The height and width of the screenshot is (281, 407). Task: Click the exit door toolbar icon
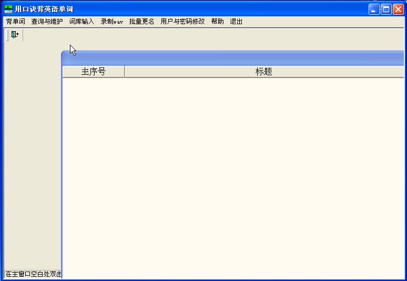[x=15, y=35]
